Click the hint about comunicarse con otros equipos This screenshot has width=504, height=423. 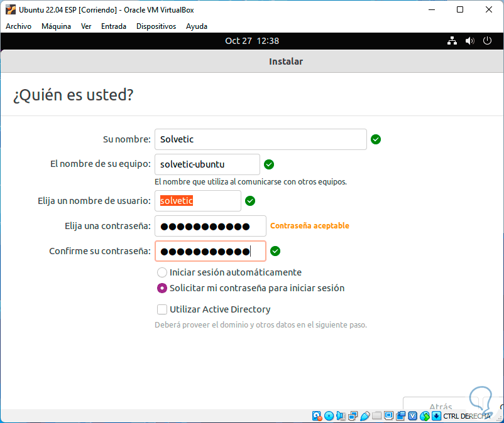pos(251,182)
